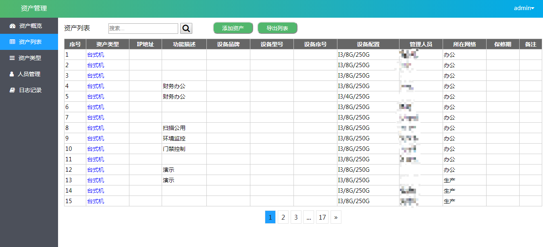Click the 功能描述 column header
Screen dimensions: 543x247
(x=184, y=44)
